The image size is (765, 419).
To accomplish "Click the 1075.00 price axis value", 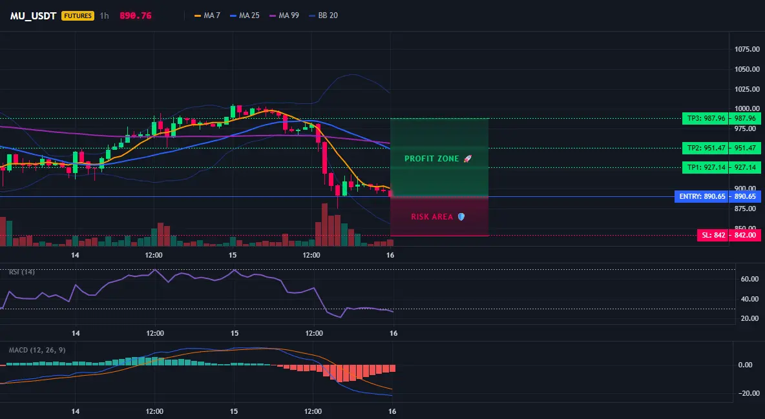I will coord(747,49).
